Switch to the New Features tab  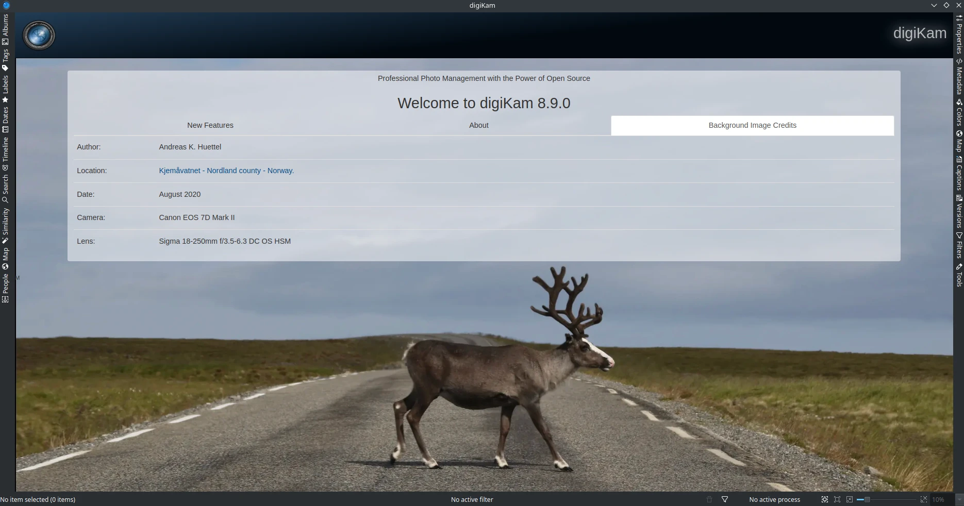pos(210,125)
